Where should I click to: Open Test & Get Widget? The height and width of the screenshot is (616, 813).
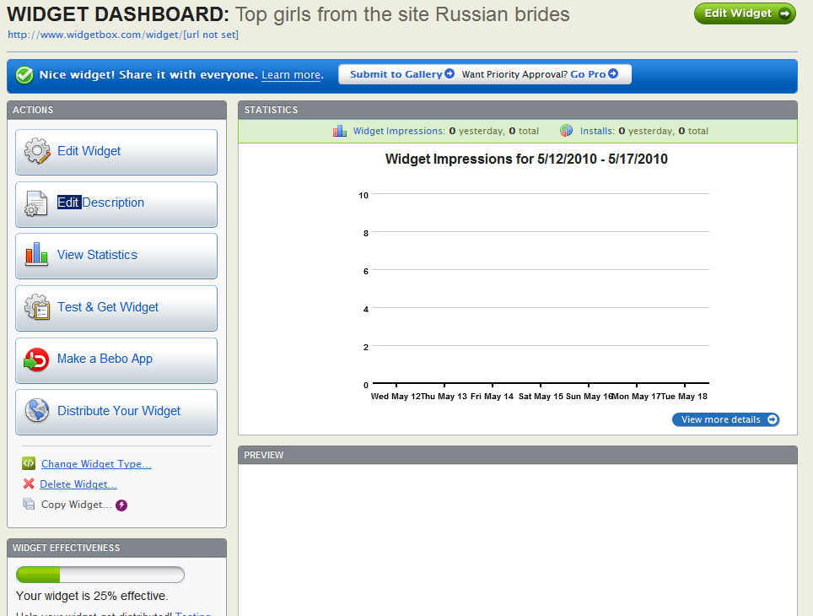[116, 308]
